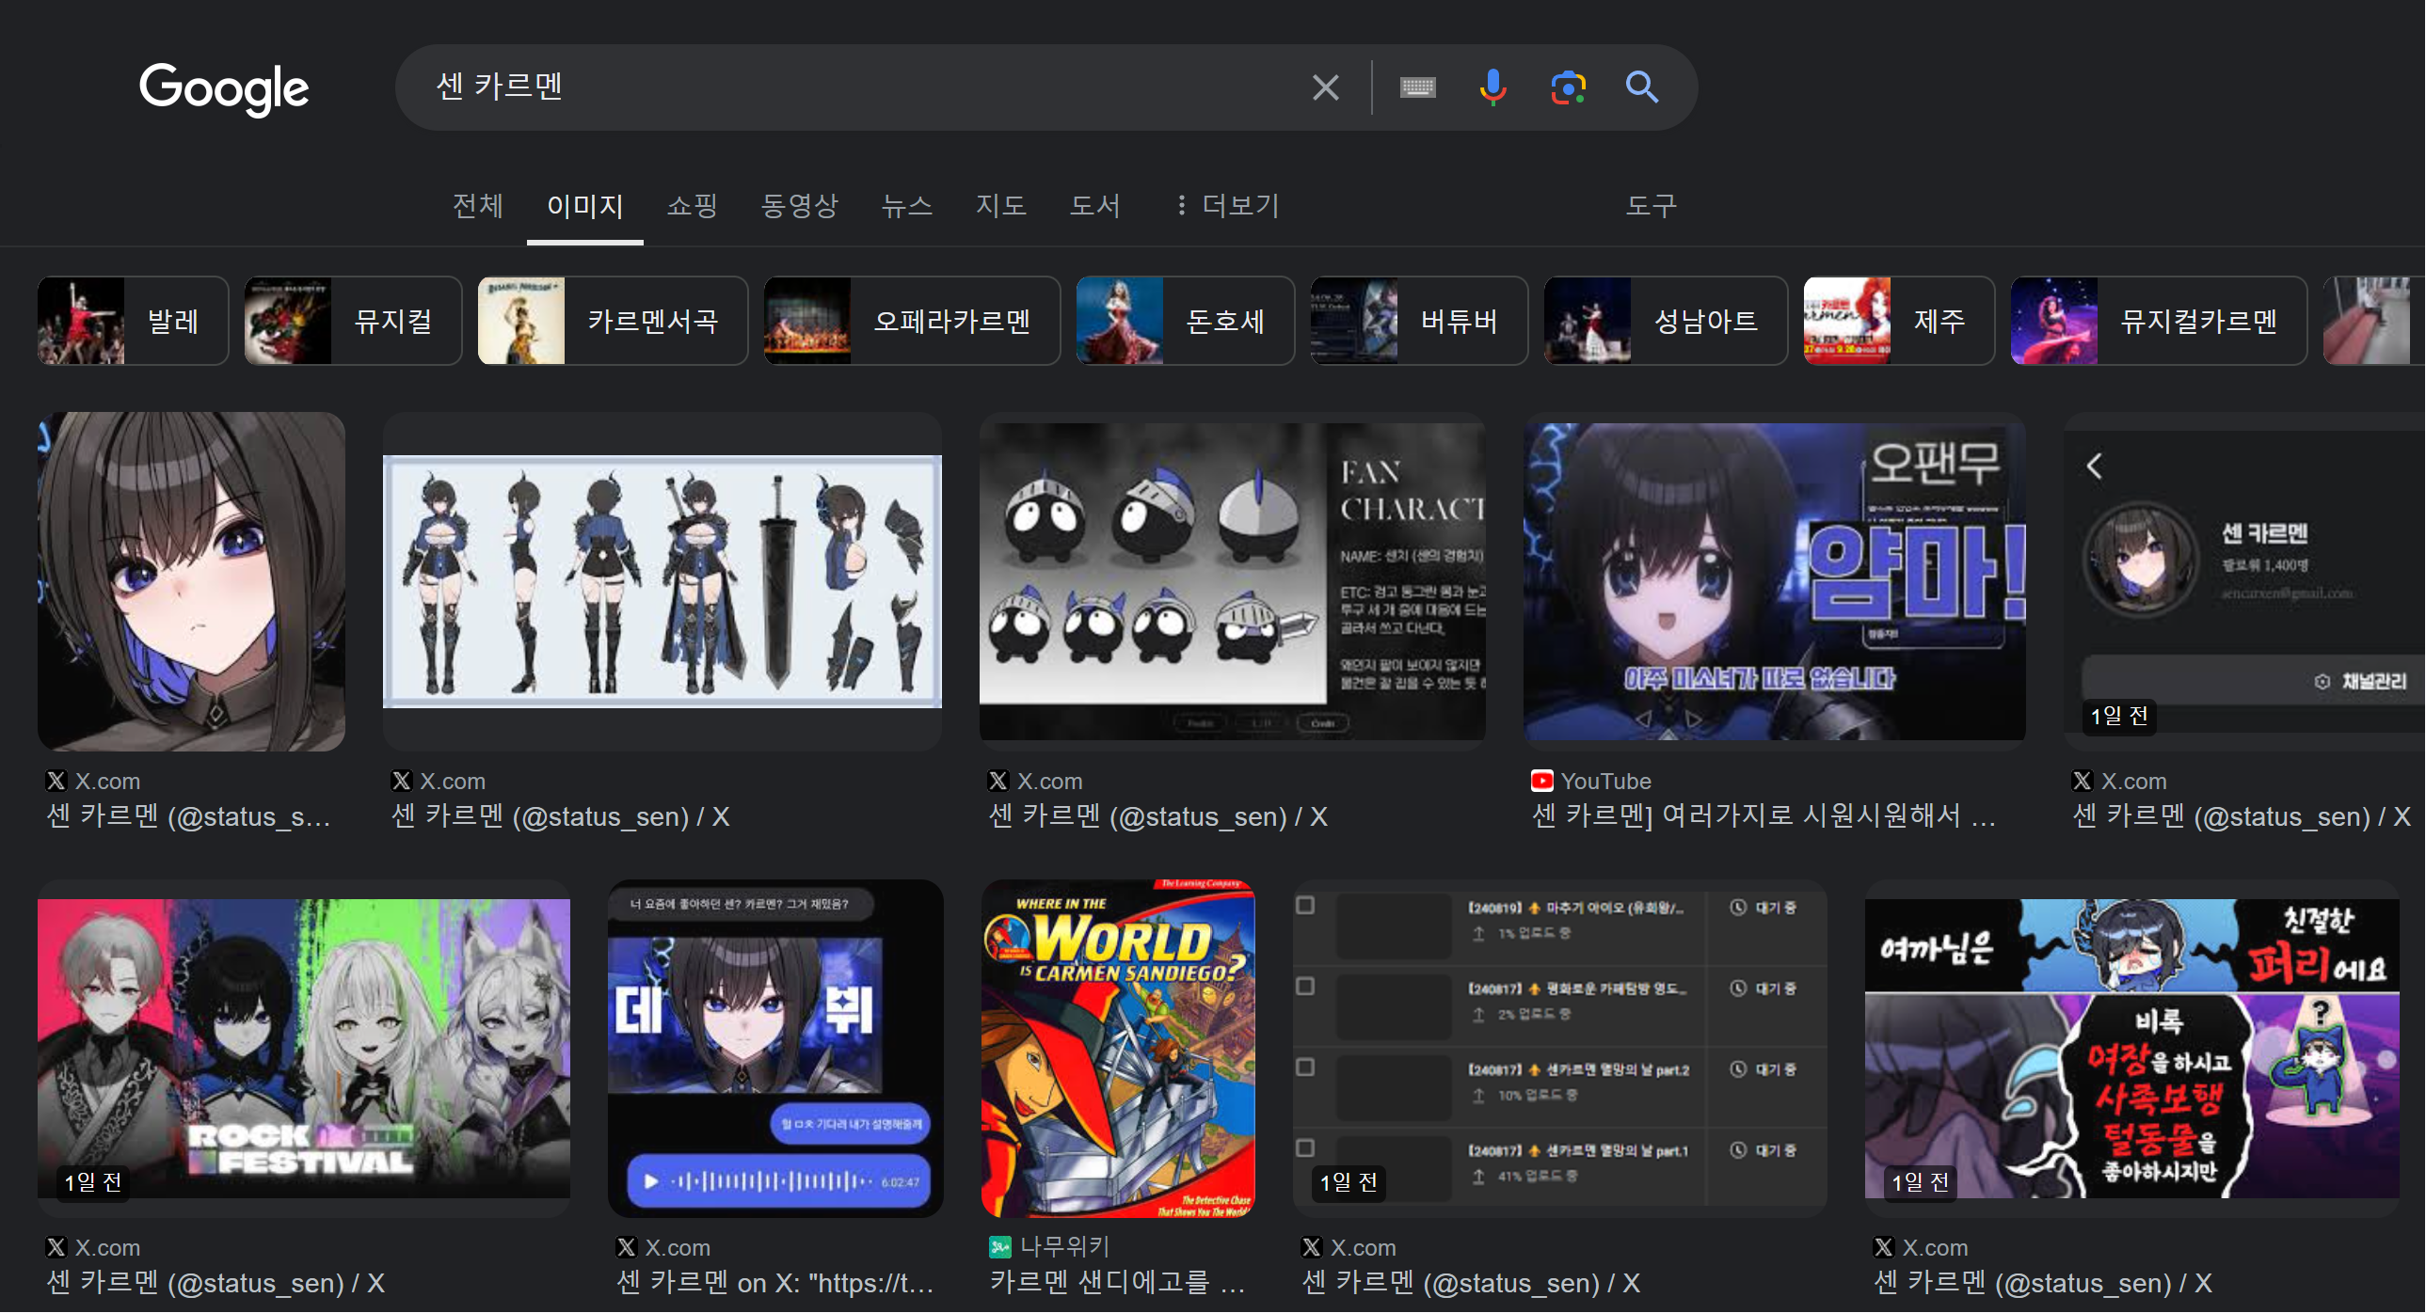This screenshot has height=1313, width=2426.
Task: Filter by 성남아트 chip
Action: 1666,321
